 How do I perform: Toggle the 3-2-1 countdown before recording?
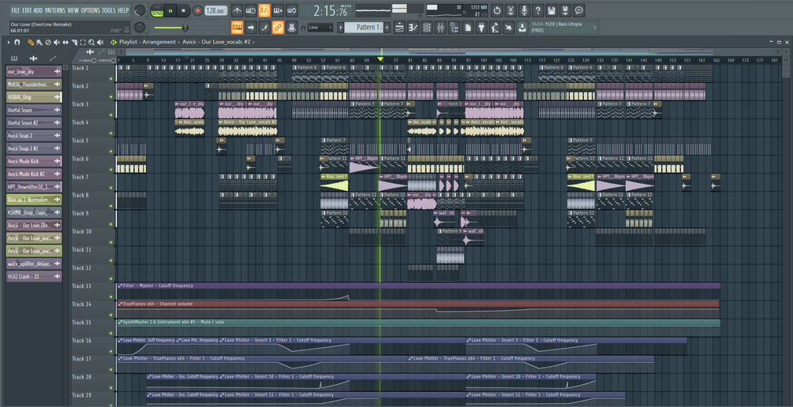tap(264, 10)
